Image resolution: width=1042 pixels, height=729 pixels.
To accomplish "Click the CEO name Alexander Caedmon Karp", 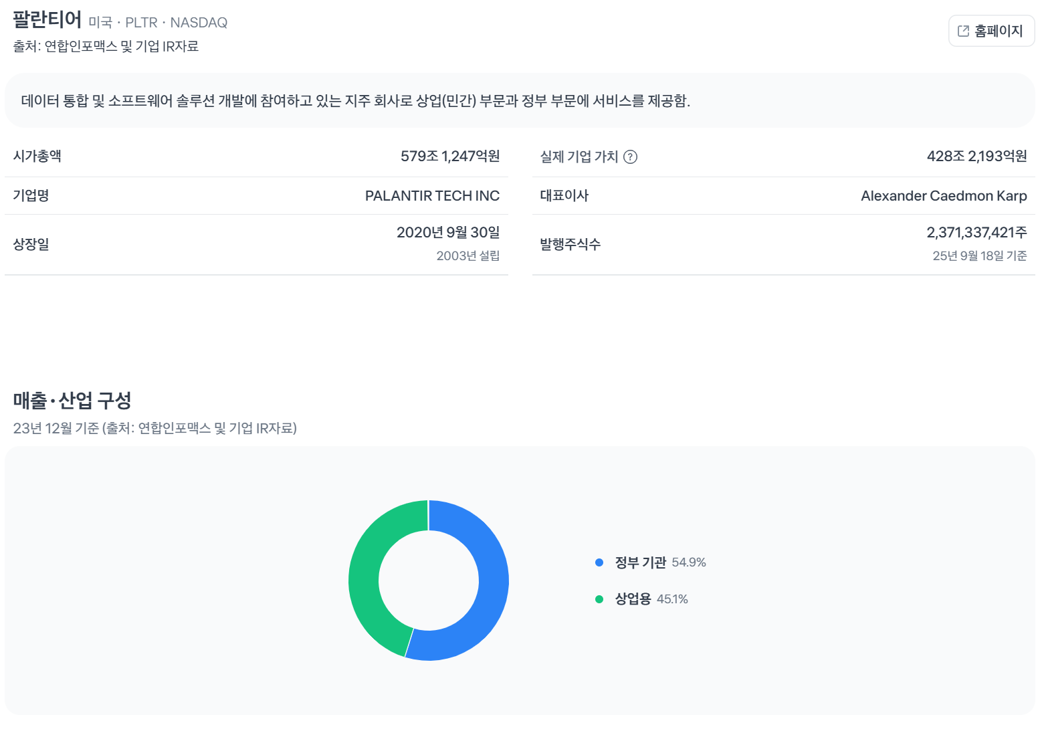I will pyautogui.click(x=944, y=195).
